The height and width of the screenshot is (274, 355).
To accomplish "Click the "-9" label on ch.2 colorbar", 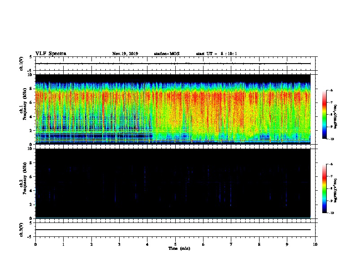I will (331, 201).
